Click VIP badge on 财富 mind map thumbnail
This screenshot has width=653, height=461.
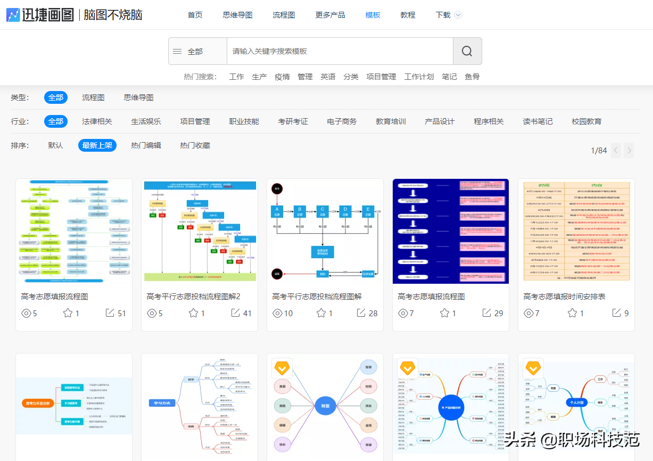[x=282, y=368]
